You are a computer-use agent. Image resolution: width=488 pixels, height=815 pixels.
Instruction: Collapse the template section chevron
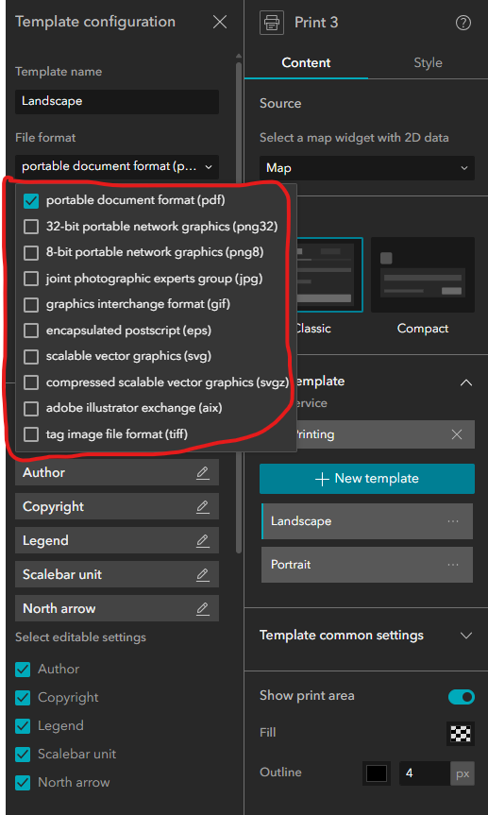click(466, 382)
